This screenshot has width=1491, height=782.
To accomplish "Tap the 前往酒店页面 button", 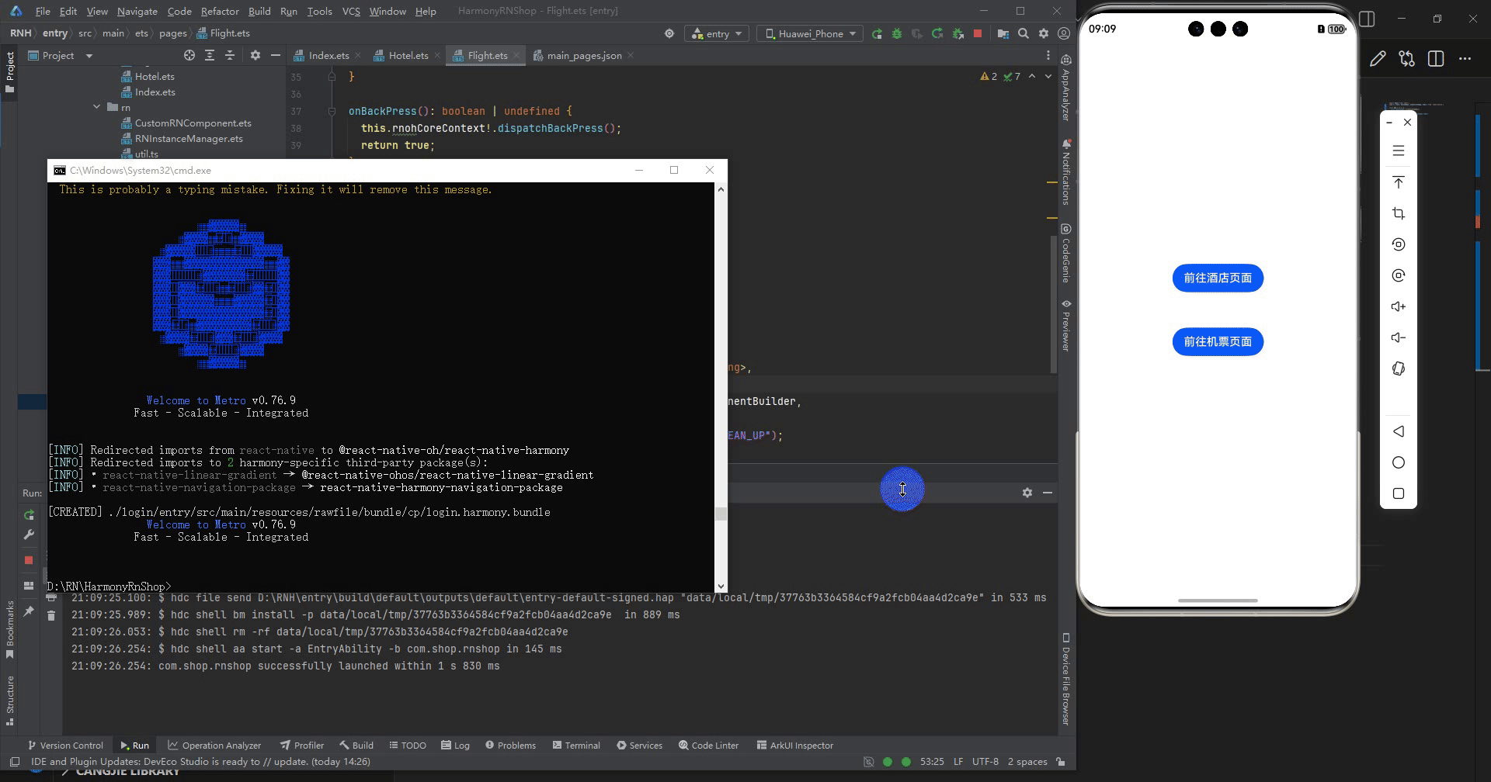I will tap(1218, 278).
